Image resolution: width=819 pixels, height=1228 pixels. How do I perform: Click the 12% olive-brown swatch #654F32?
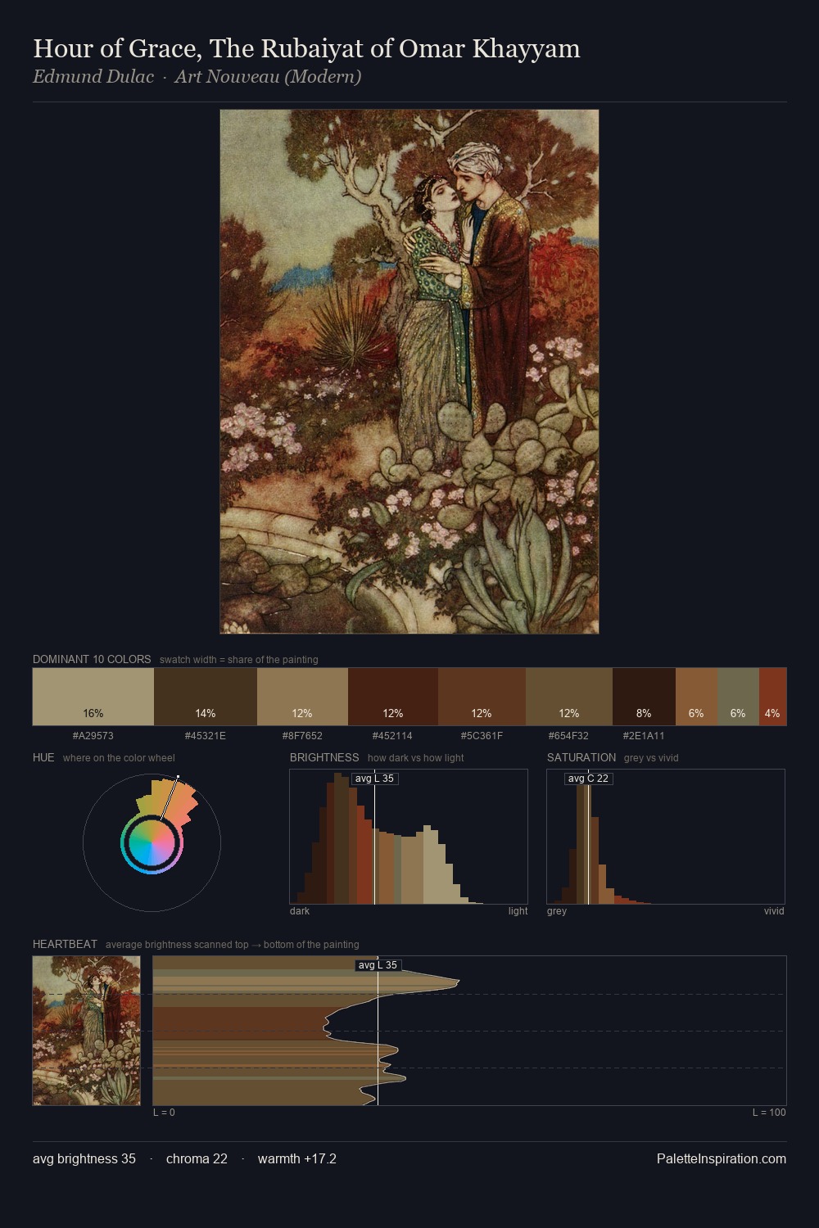[569, 697]
